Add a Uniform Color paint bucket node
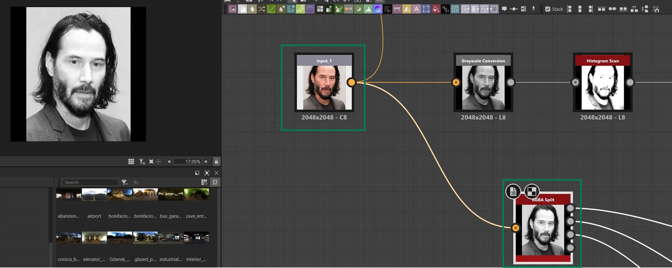672x268 pixels. coord(436,9)
